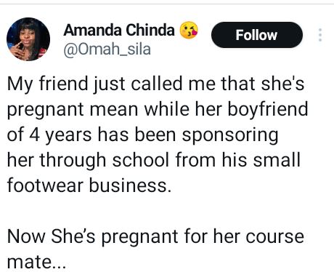The width and height of the screenshot is (334, 272).
Task: Follow Amanda Chinda's account
Action: click(x=257, y=35)
